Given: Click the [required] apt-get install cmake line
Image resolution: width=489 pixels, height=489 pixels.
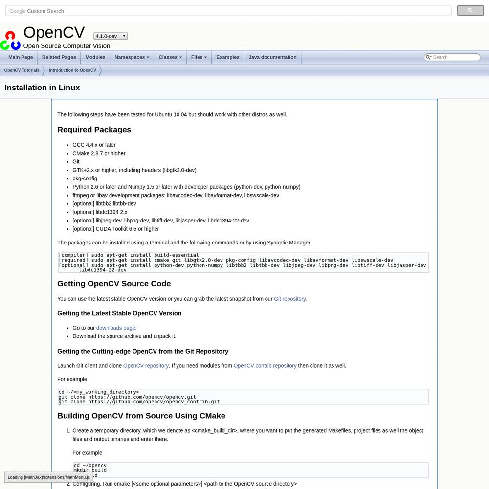Looking at the screenshot, I should 226,260.
